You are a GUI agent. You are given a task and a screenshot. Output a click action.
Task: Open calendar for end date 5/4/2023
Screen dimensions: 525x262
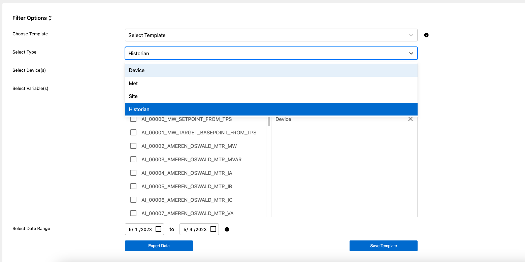[x=214, y=229]
